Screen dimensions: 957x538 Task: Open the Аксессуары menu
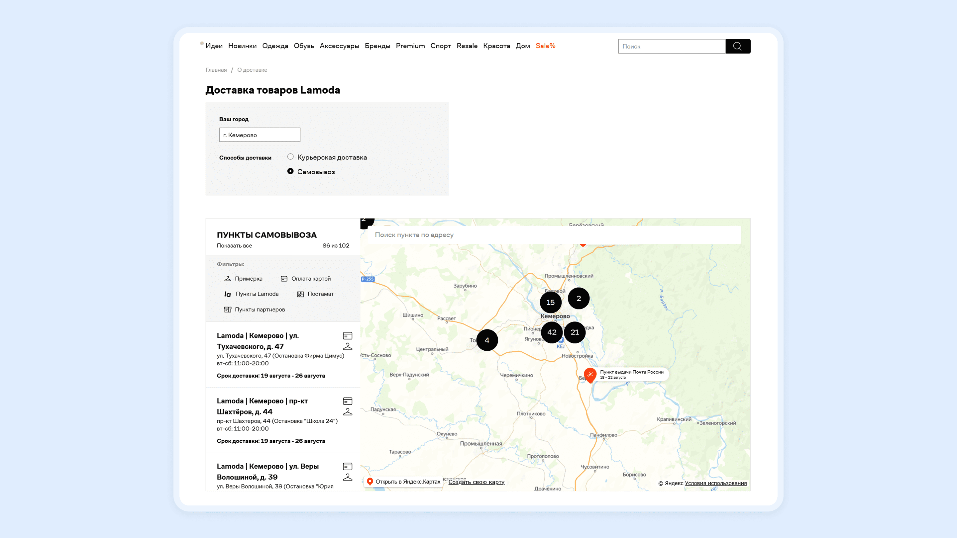click(340, 46)
